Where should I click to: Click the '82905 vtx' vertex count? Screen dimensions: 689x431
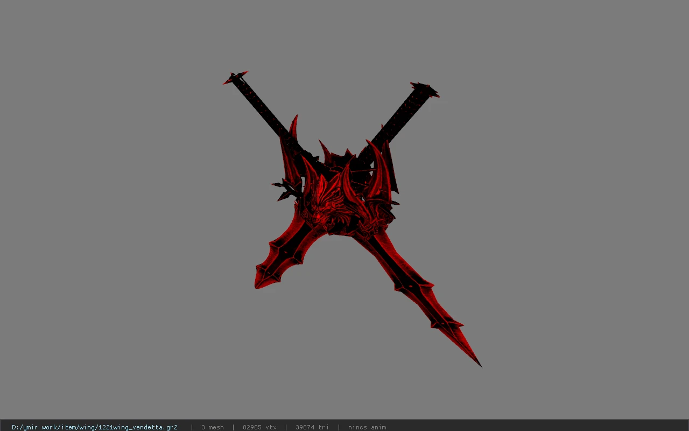259,427
